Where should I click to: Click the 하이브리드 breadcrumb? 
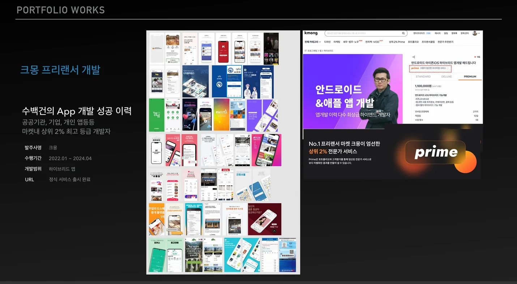coord(329,51)
